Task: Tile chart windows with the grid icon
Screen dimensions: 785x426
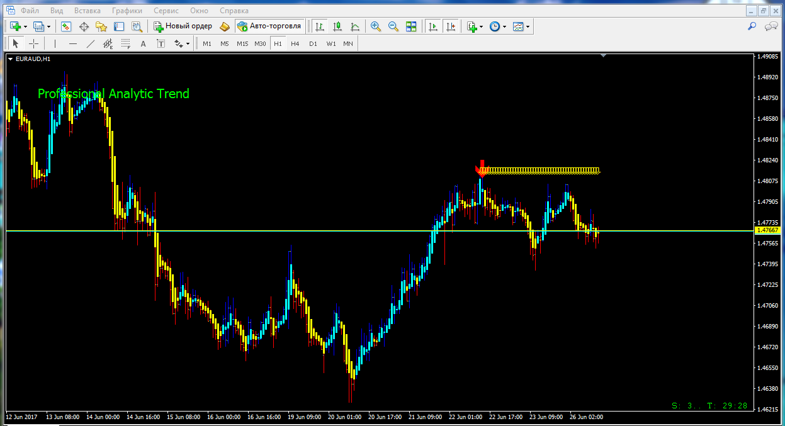Action: pos(411,26)
